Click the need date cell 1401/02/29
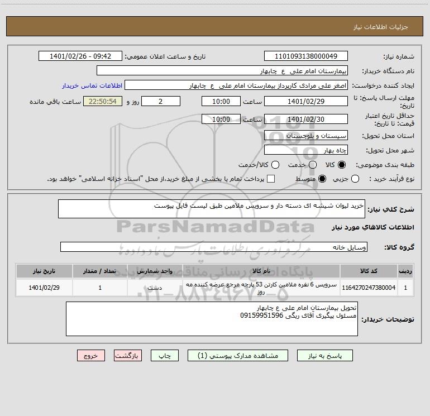 tap(44, 288)
